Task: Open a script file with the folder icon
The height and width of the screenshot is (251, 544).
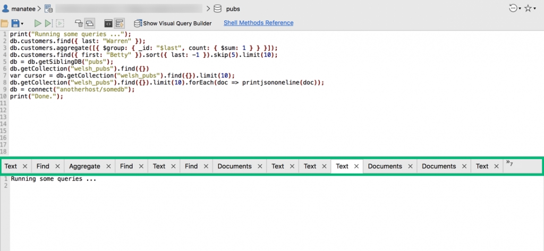Action: point(4,23)
